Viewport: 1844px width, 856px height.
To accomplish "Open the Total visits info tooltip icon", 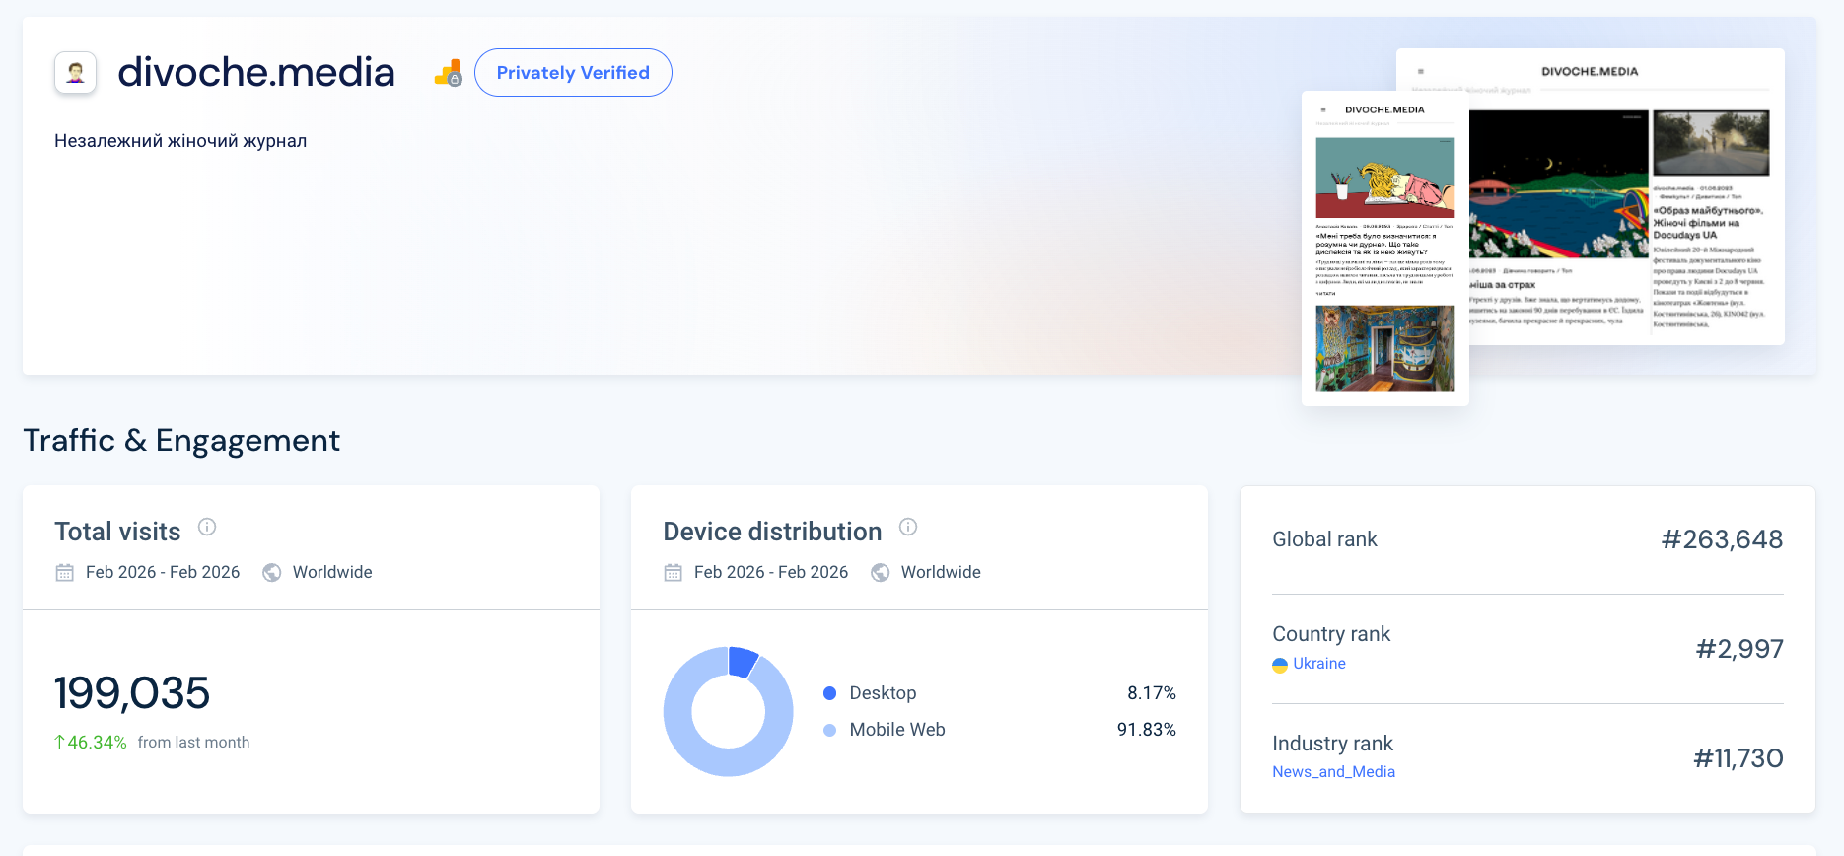I will pos(207,527).
